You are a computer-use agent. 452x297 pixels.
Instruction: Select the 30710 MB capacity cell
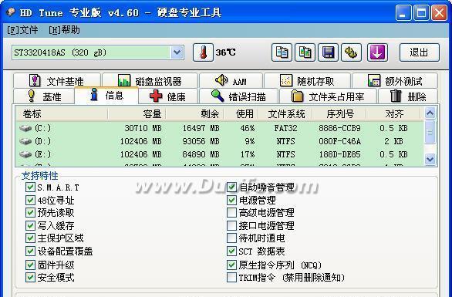[x=143, y=128]
